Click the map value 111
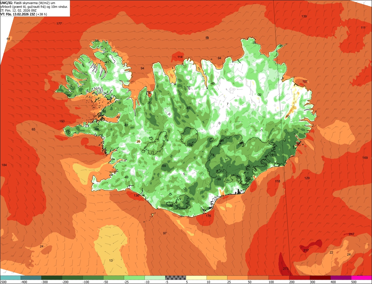The height and width of the screenshot is (284, 372). click(363, 28)
